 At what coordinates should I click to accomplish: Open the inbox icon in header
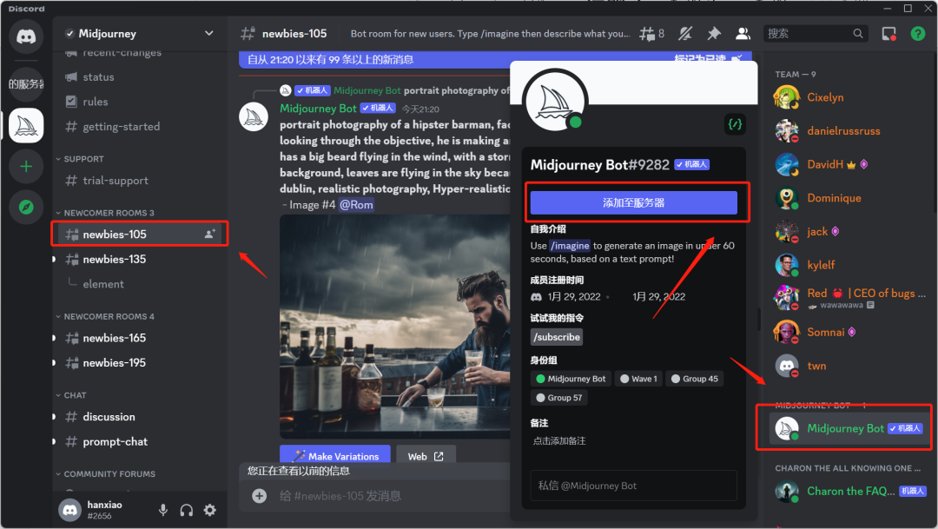(889, 34)
